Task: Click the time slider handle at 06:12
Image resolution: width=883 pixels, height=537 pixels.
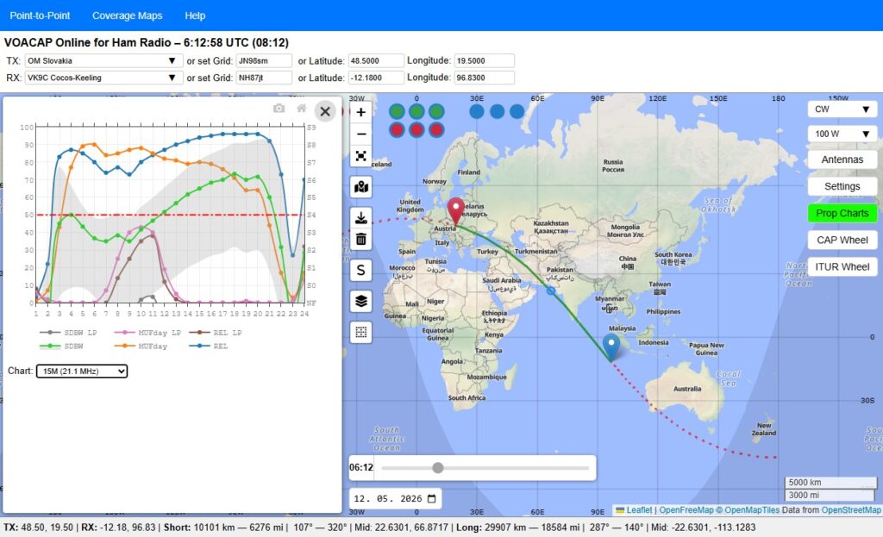Action: [437, 468]
